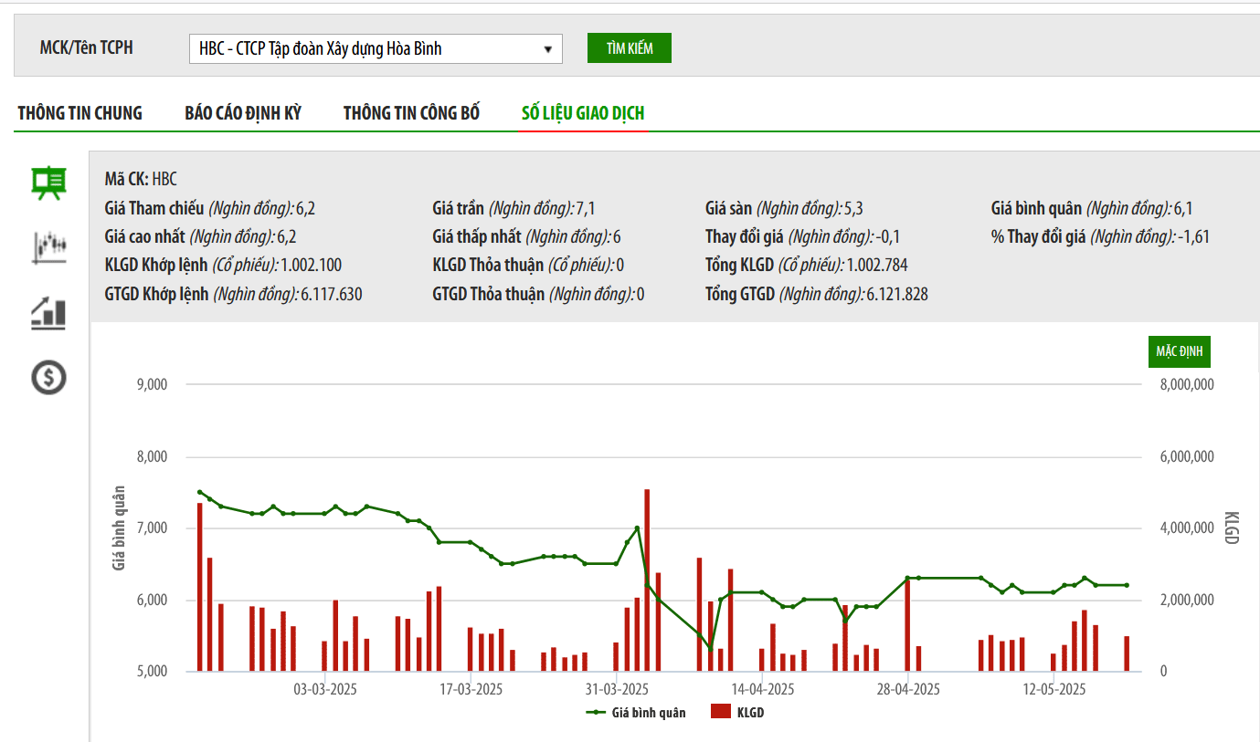This screenshot has width=1260, height=742.
Task: Open the dollar coin icon in sidebar
Action: click(x=49, y=377)
